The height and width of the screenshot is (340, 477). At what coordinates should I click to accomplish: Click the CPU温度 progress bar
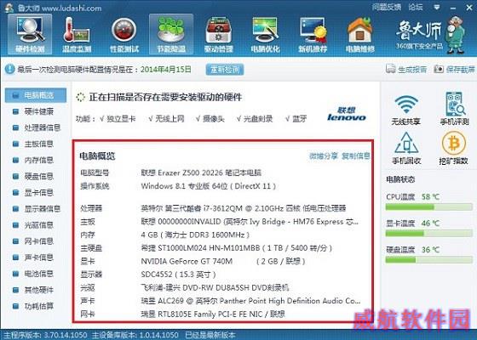pos(428,207)
